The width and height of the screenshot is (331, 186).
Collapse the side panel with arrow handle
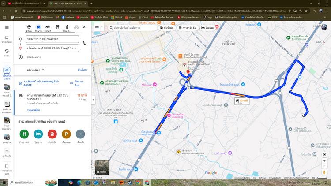pos(93,100)
